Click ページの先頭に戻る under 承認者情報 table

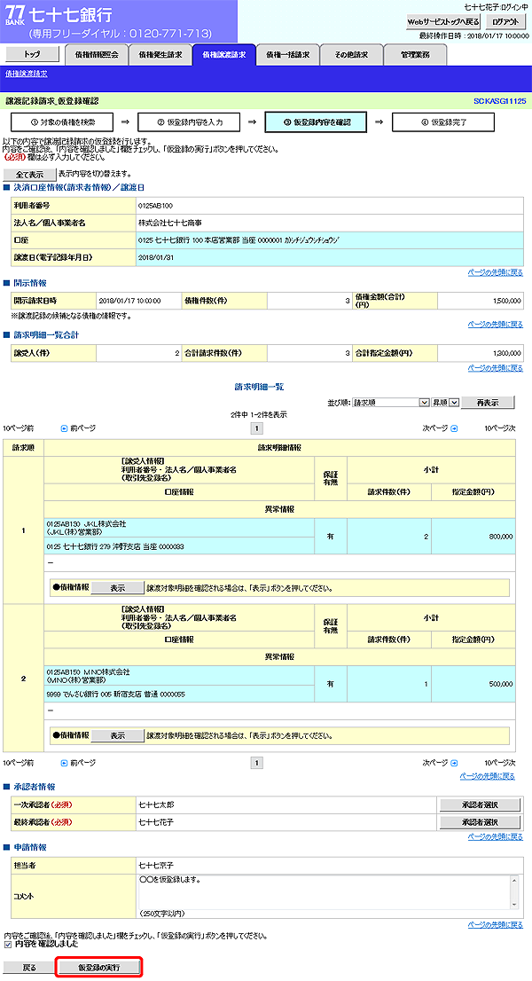495,837
